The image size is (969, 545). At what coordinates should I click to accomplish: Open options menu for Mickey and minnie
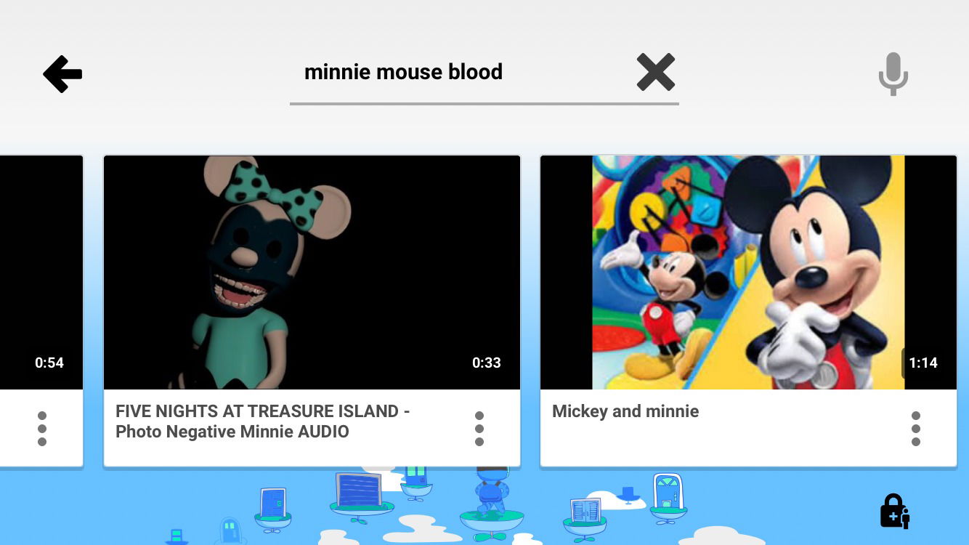point(916,429)
